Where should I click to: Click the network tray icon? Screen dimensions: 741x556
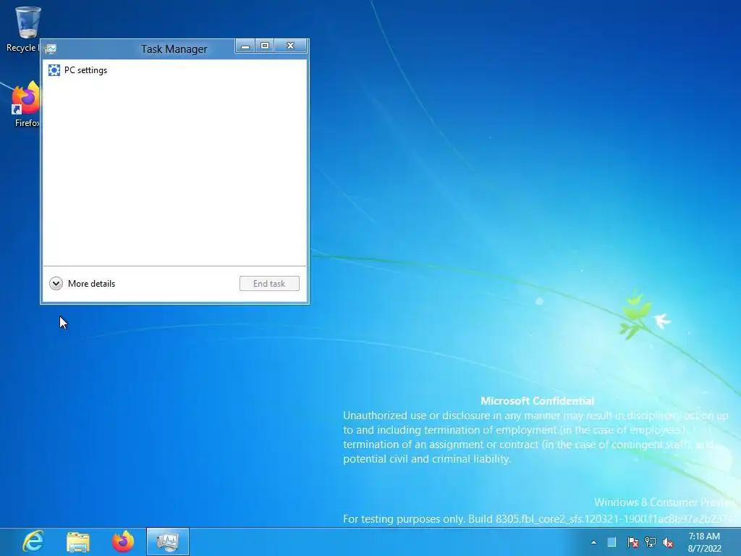click(x=651, y=542)
